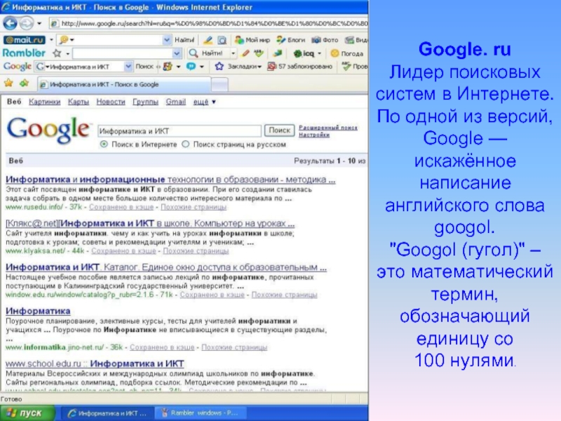Open the Каталог Единое окно result link
The width and height of the screenshot is (561, 421).
pyautogui.click(x=166, y=267)
